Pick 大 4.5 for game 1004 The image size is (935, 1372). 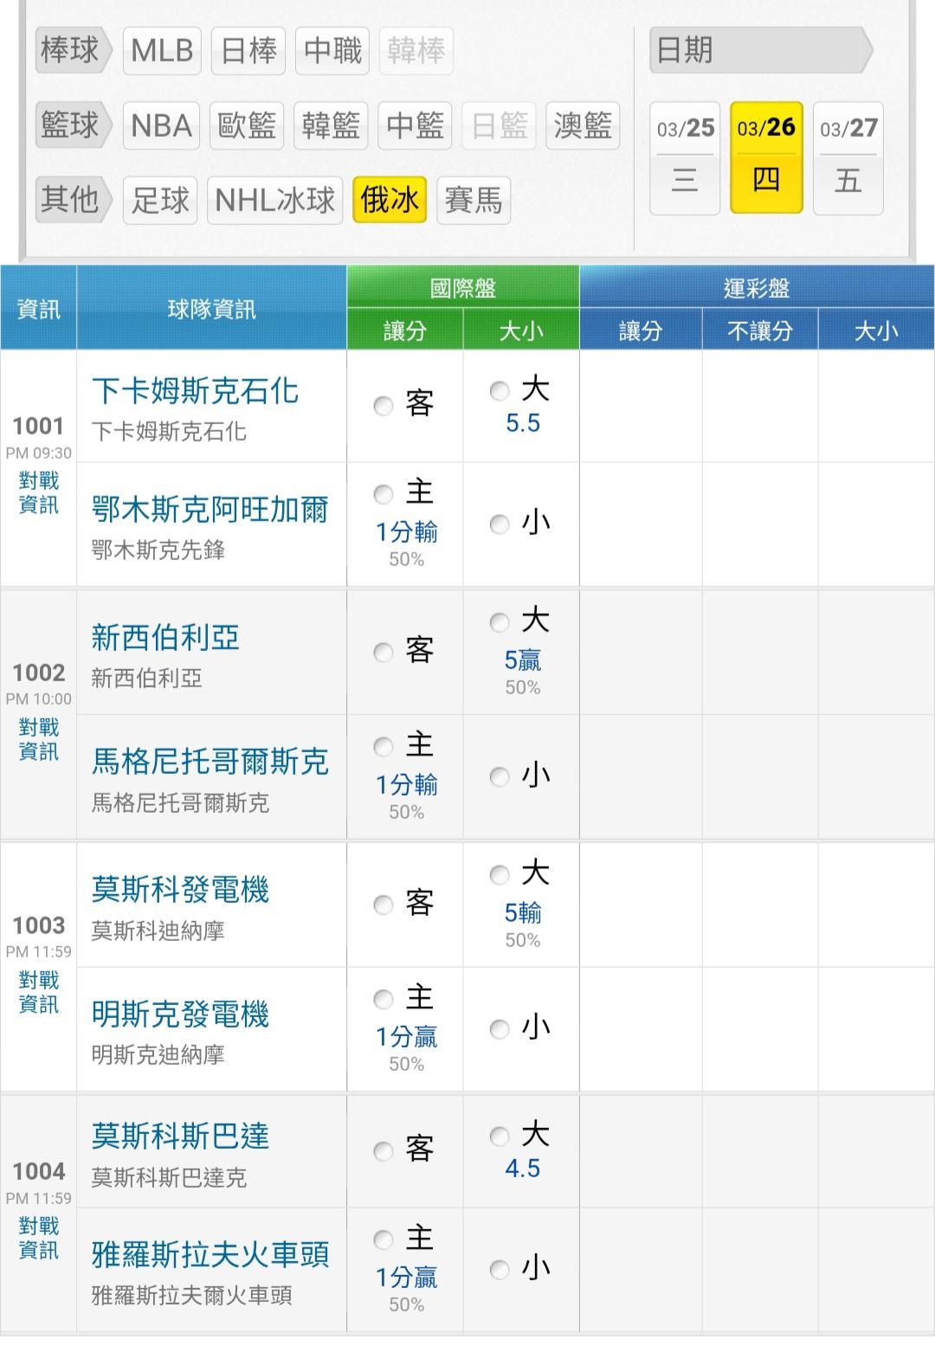point(500,1136)
